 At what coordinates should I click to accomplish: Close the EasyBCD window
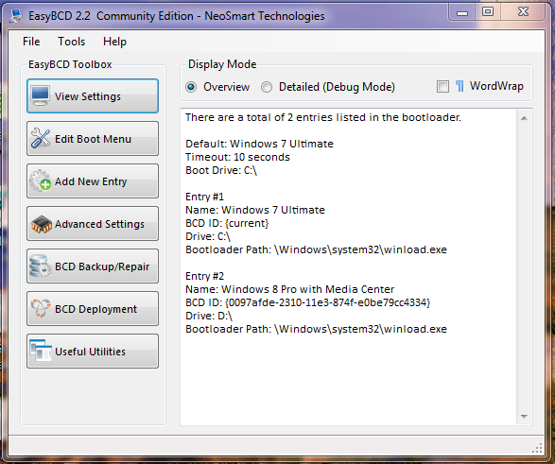point(523,11)
